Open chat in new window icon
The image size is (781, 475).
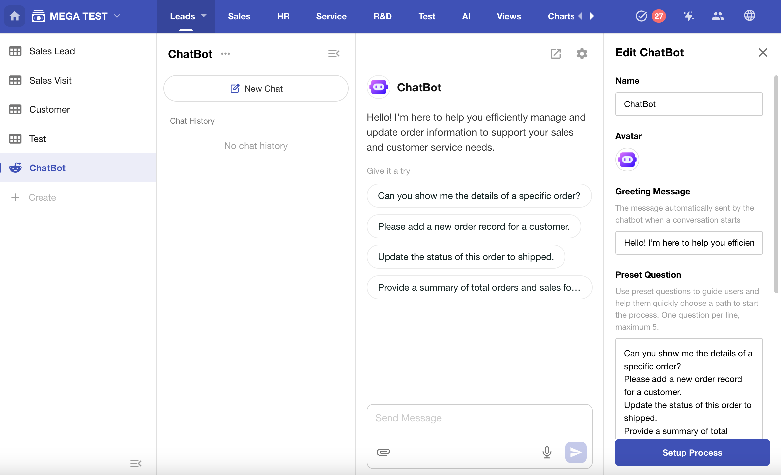556,54
